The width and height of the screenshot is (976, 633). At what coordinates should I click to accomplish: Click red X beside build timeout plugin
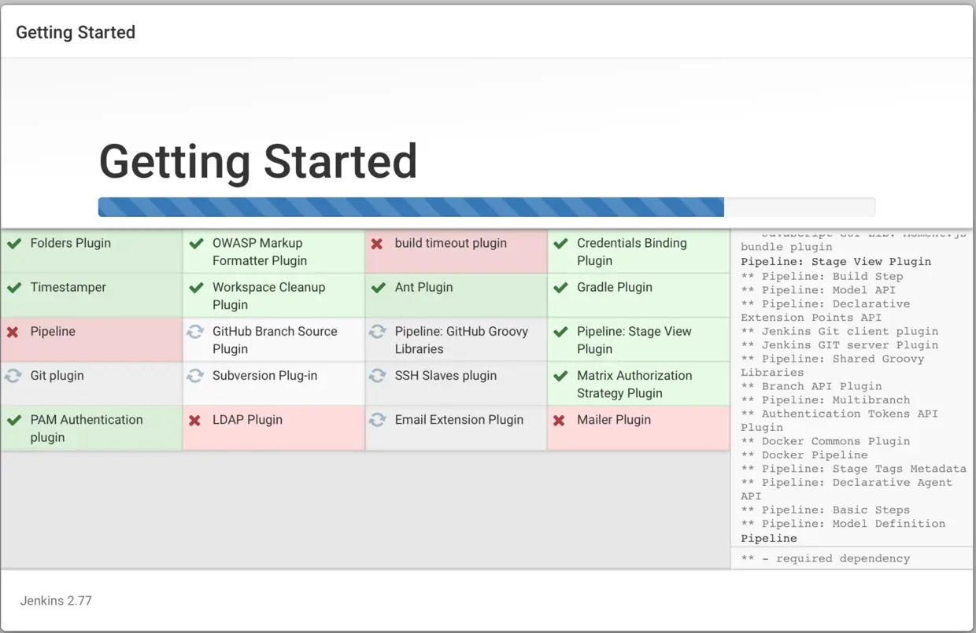pyautogui.click(x=377, y=244)
